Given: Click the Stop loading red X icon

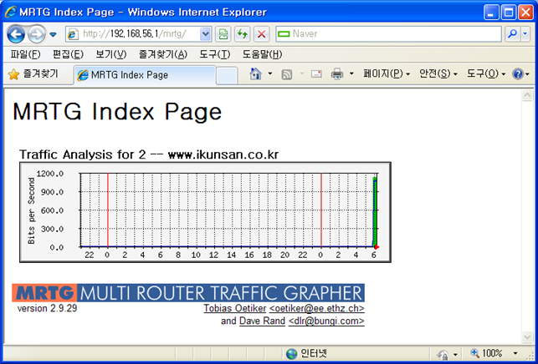Looking at the screenshot, I should click(x=261, y=33).
